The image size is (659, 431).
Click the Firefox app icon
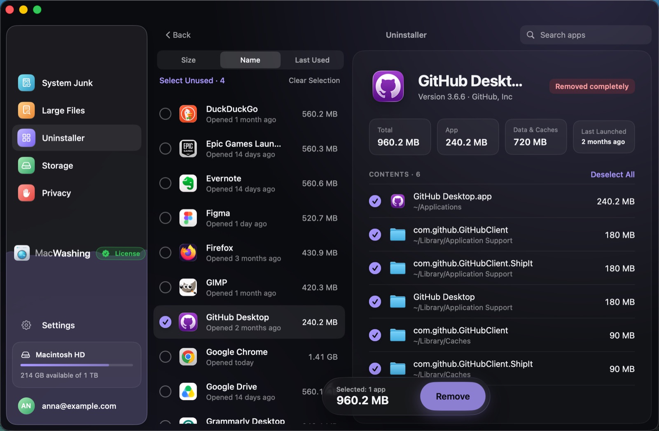point(188,253)
